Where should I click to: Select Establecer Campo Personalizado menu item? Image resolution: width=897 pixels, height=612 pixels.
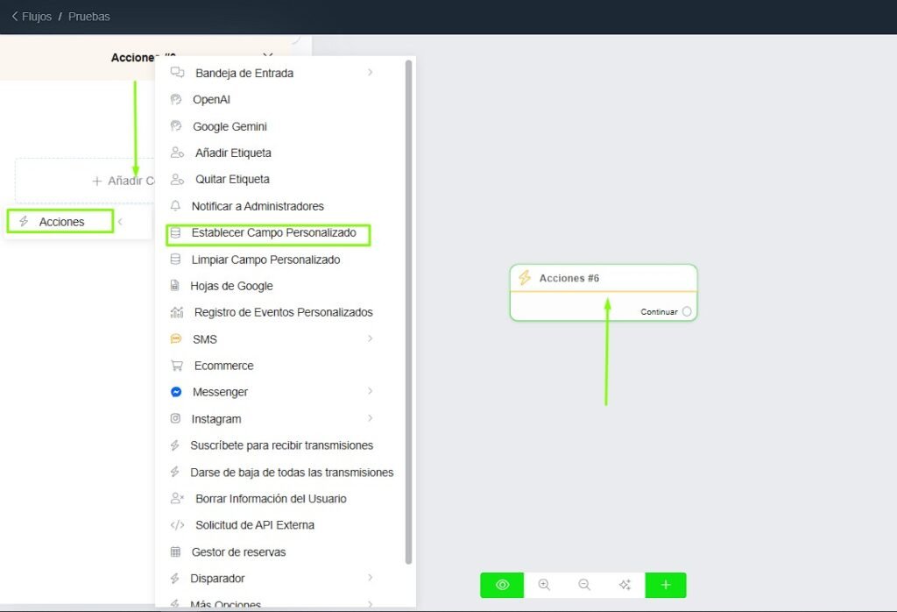pos(273,233)
